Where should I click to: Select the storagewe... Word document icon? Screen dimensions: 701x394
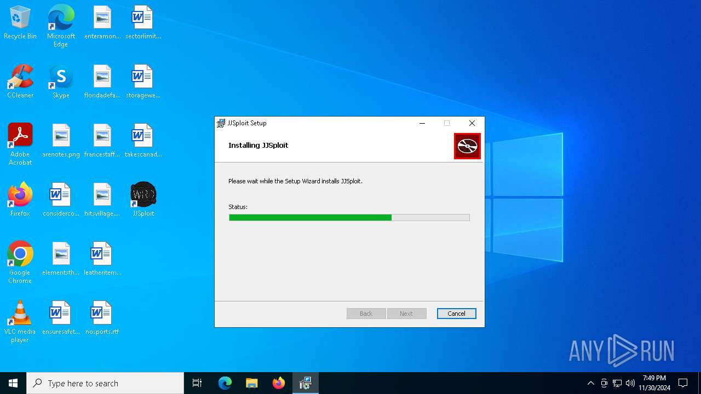click(143, 82)
